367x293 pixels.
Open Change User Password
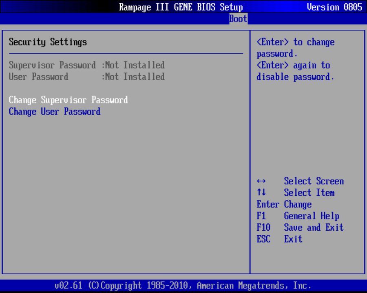point(55,112)
